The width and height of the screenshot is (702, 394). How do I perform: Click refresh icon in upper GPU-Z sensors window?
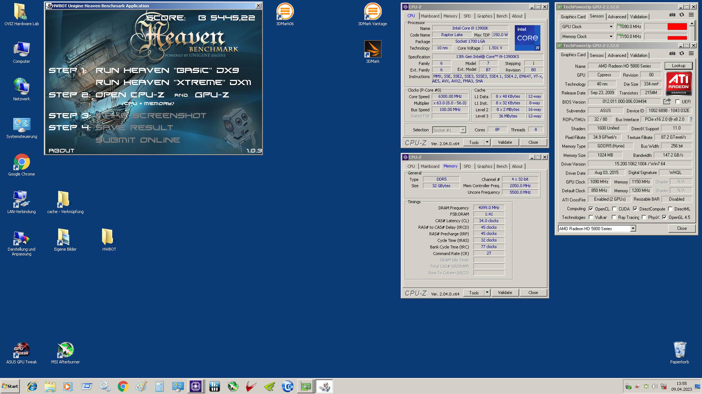[x=682, y=15]
